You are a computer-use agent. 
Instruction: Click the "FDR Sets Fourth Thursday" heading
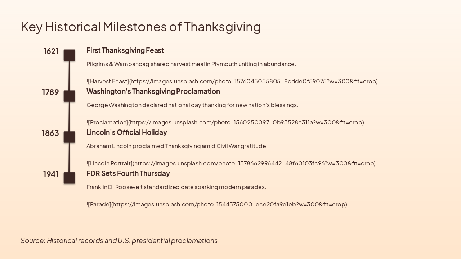128,173
